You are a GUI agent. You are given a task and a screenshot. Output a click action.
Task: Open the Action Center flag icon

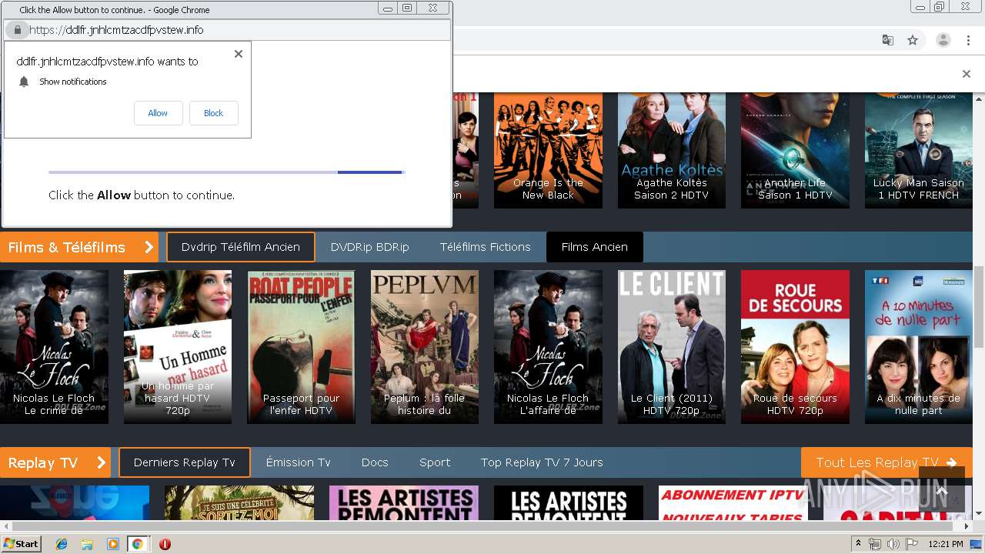click(912, 544)
